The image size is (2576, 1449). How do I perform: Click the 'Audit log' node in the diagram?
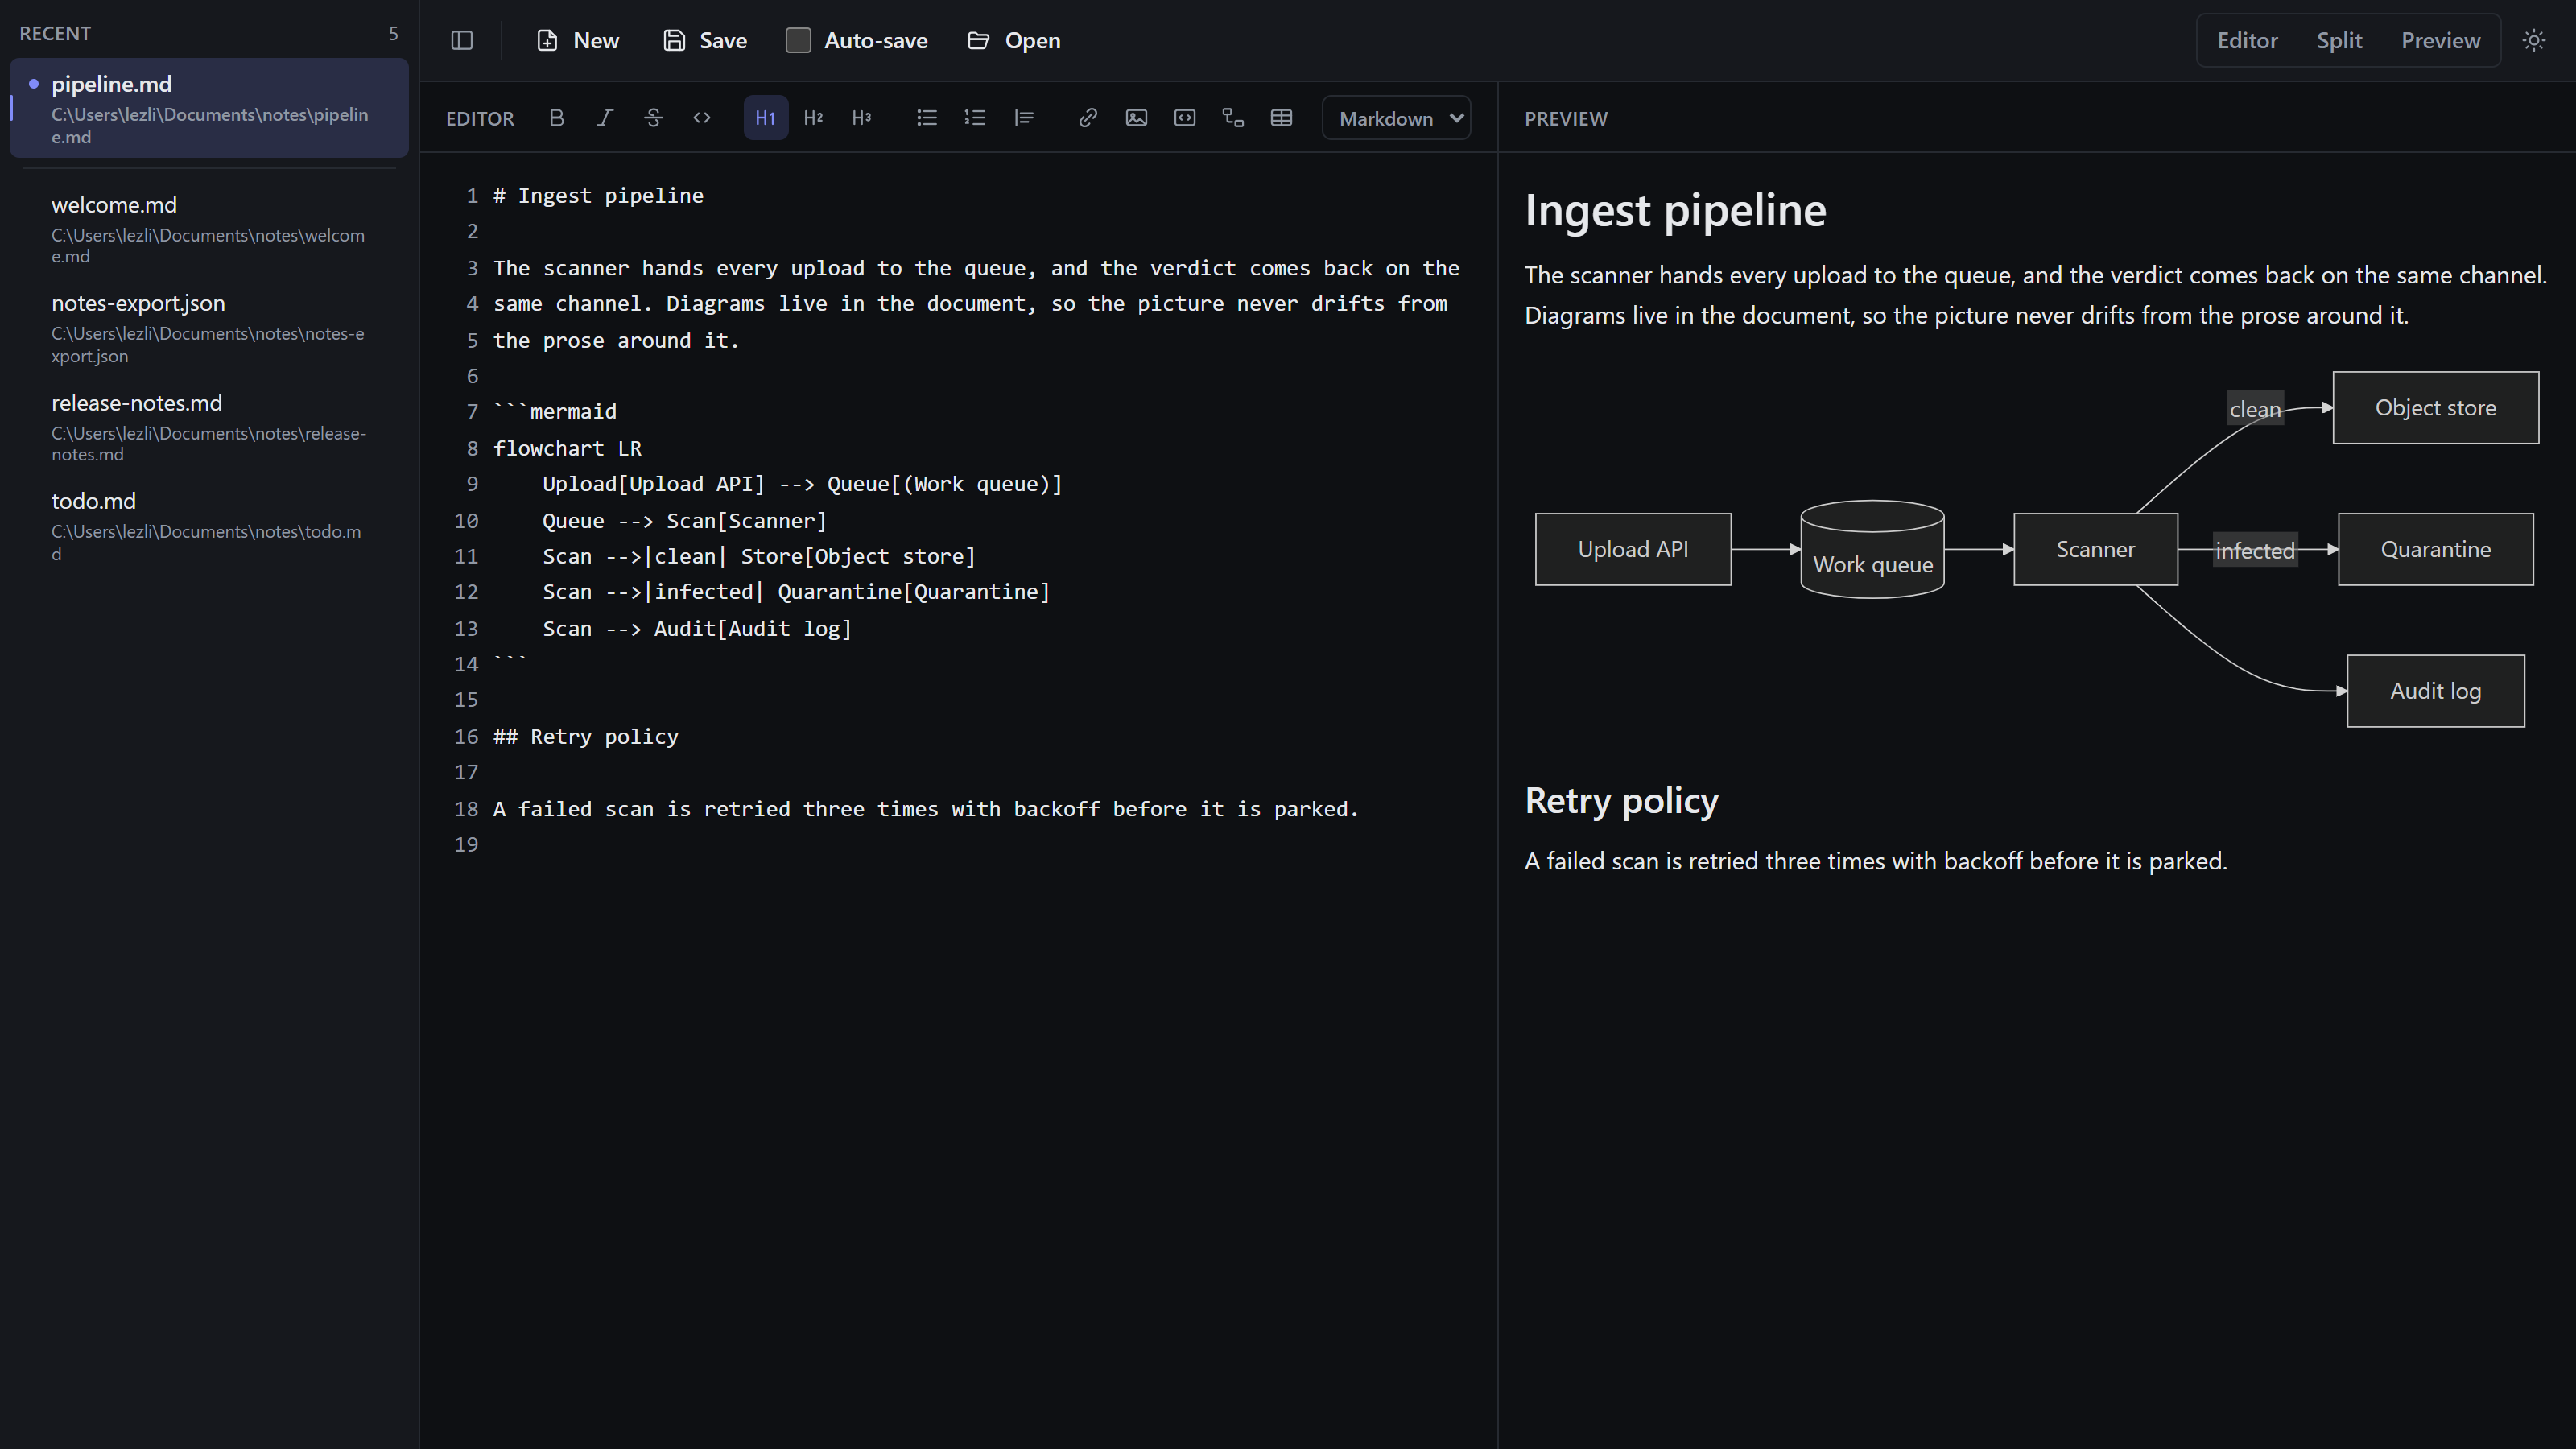click(x=2435, y=691)
